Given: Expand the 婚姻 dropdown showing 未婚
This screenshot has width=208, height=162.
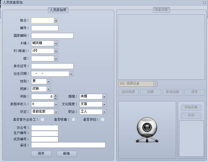Looking at the screenshot, I should 104,97.
